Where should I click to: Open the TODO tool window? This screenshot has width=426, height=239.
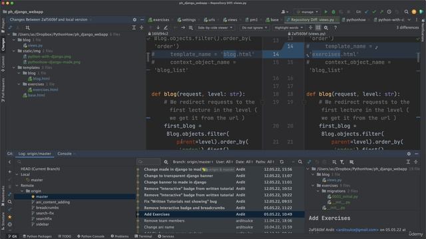tap(65, 236)
